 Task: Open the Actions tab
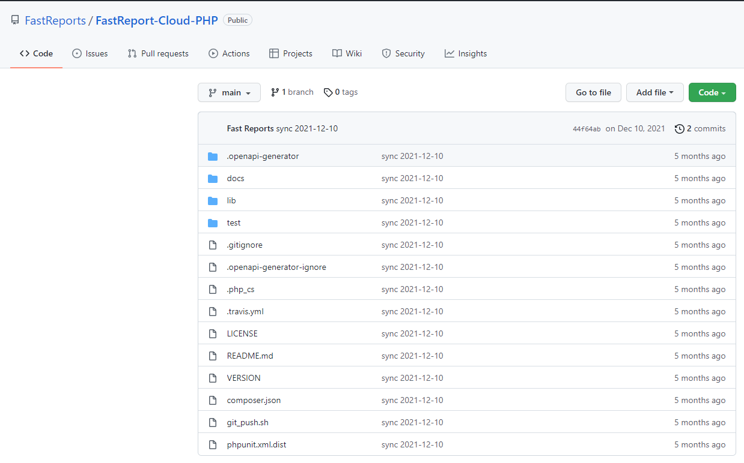pos(229,53)
